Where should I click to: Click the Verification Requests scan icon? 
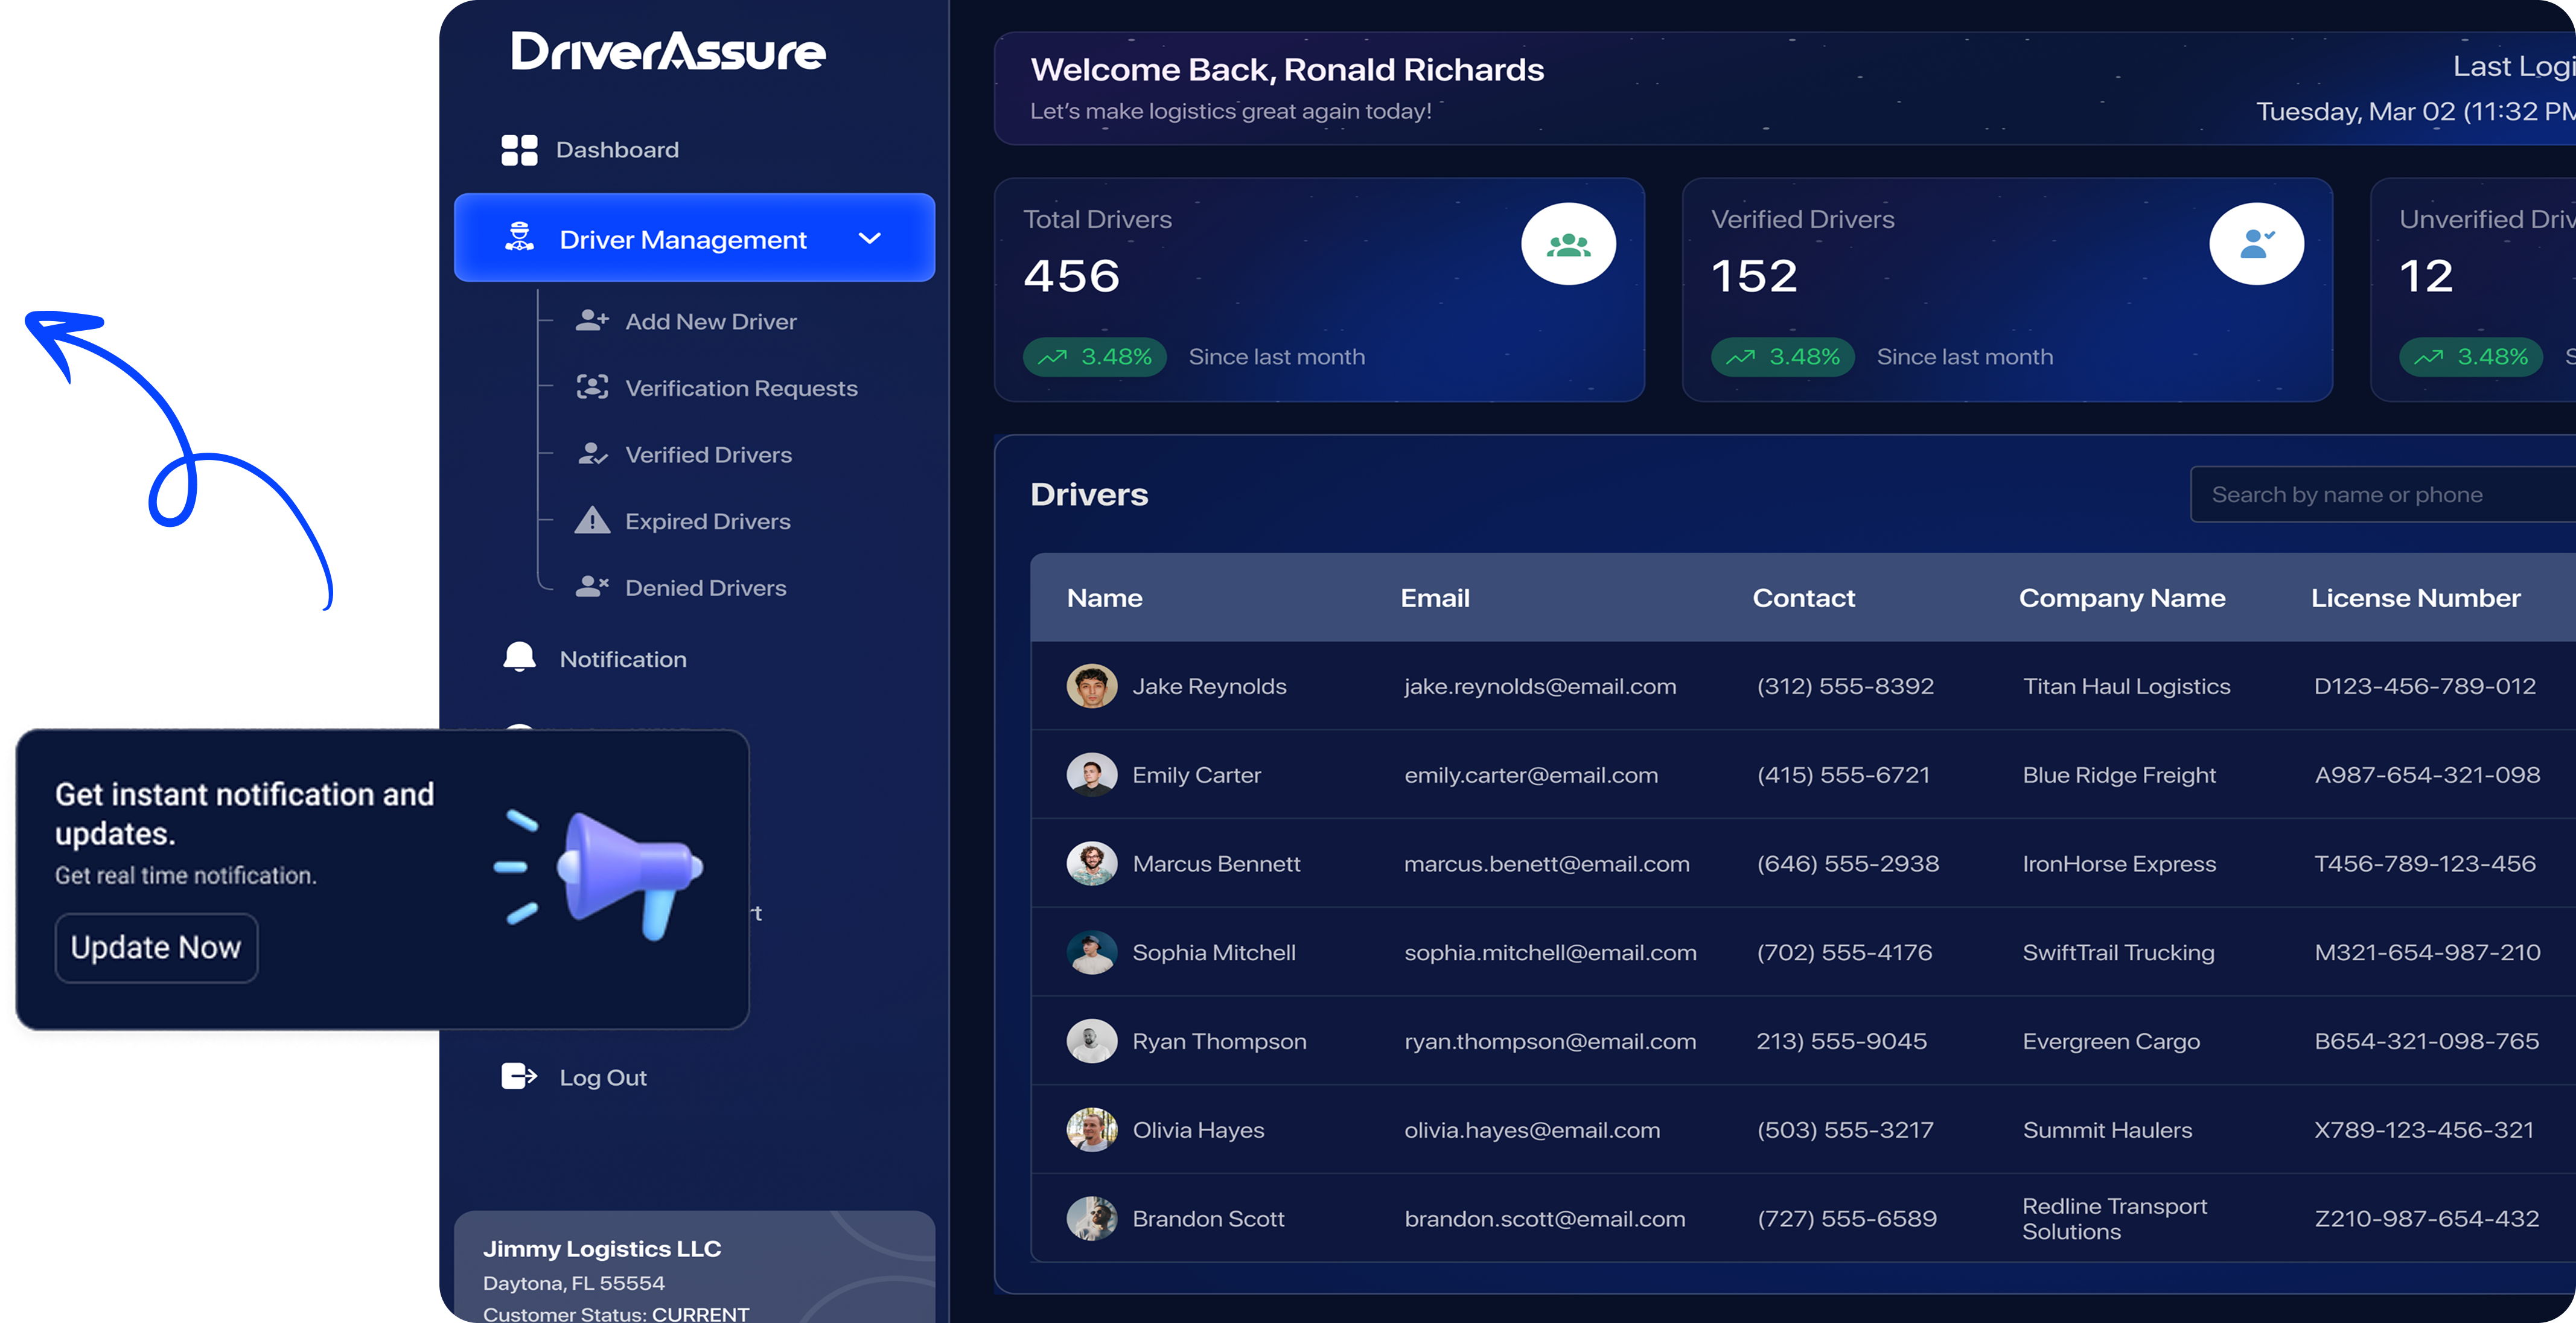coord(592,387)
